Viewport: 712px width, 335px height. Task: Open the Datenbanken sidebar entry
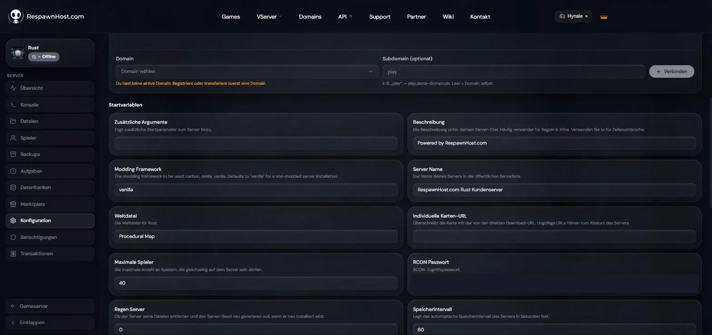point(50,187)
